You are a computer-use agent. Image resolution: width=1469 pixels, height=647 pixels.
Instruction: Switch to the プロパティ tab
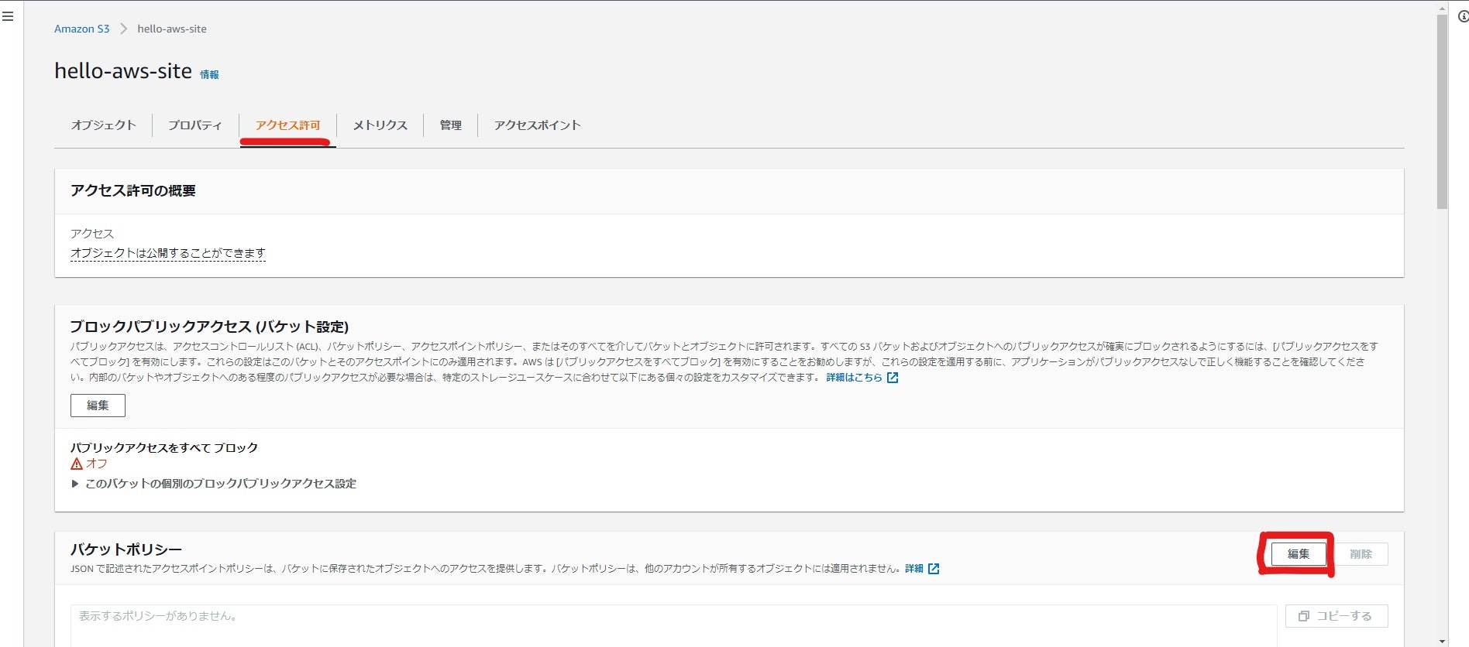pyautogui.click(x=195, y=125)
